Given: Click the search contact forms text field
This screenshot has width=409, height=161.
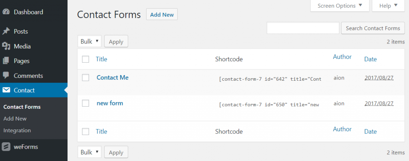Looking at the screenshot, I should tap(303, 28).
